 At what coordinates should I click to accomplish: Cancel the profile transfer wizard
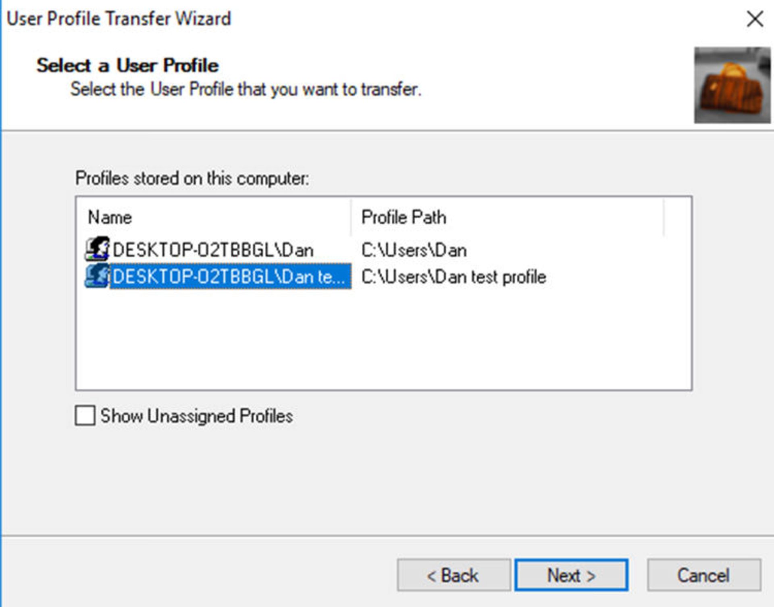point(704,575)
